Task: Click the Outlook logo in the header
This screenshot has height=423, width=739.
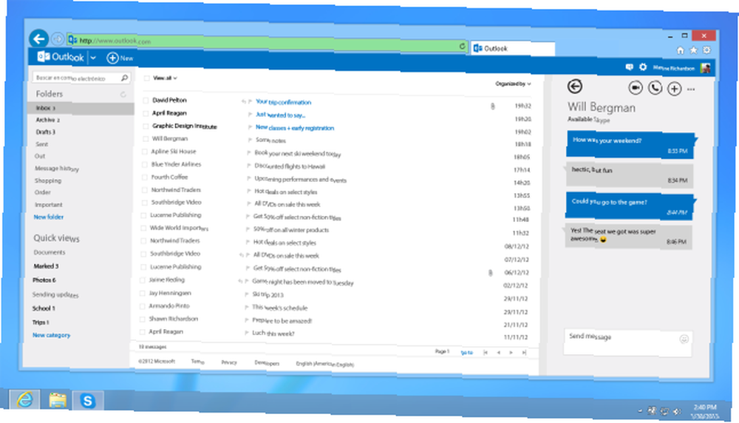Action: (x=61, y=57)
